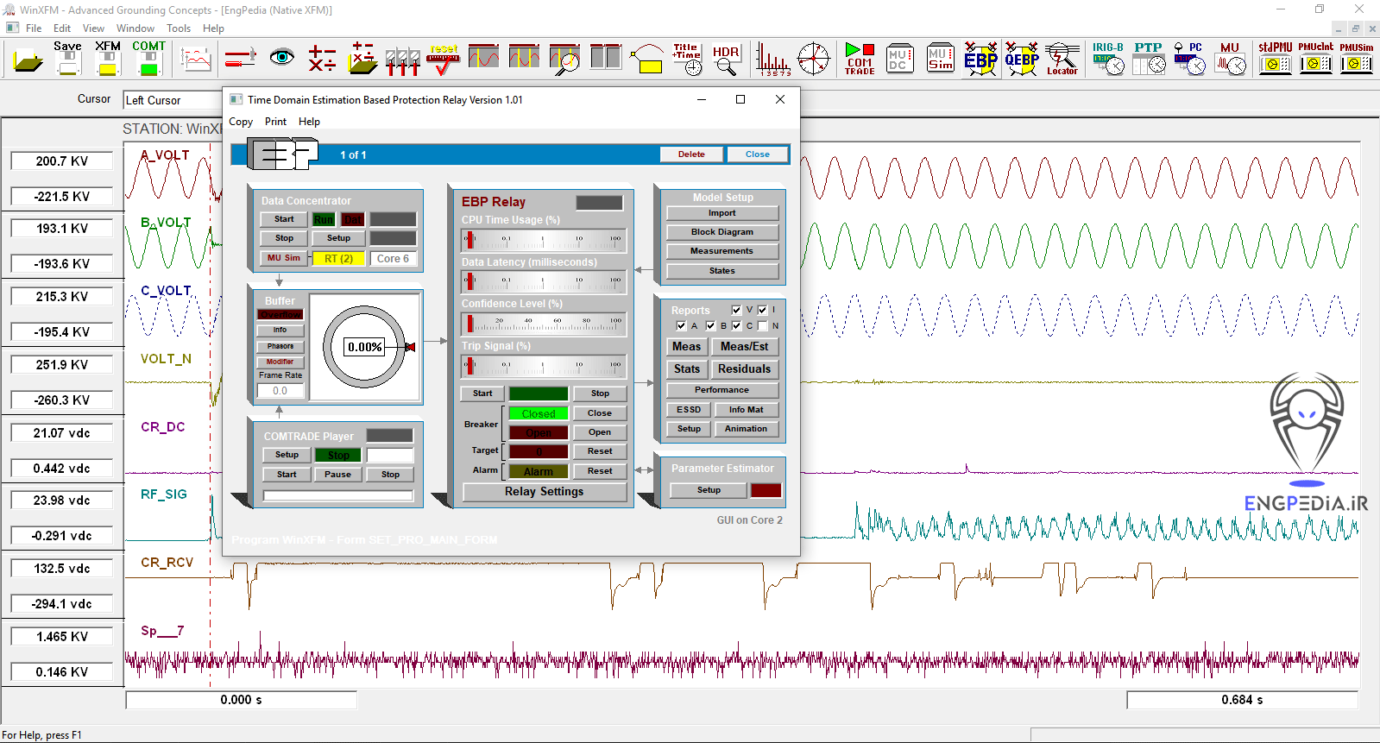
Task: Open the Tools menu
Action: 179,28
